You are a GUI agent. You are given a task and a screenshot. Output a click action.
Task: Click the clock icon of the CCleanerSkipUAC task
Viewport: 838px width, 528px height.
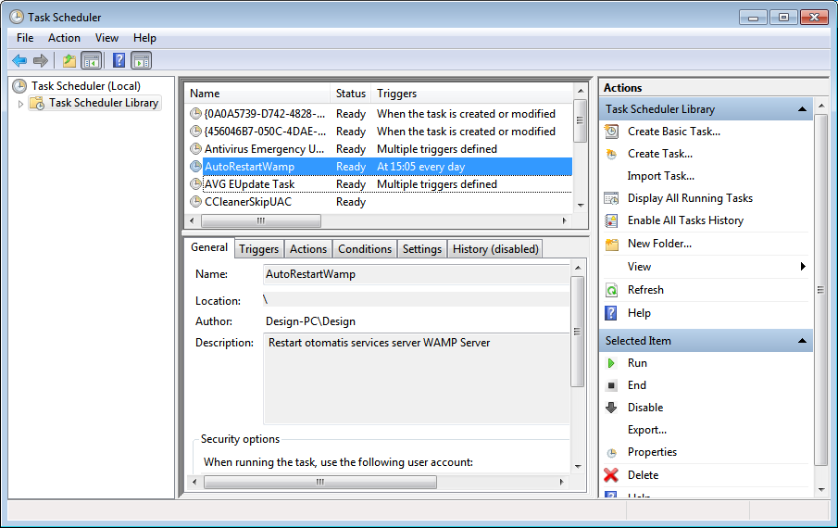click(x=196, y=202)
